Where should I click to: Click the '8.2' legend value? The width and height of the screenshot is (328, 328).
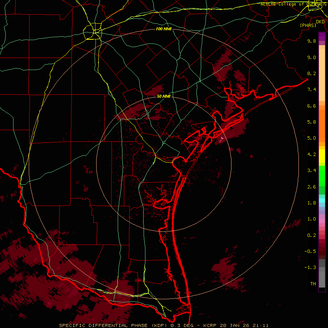(312, 73)
